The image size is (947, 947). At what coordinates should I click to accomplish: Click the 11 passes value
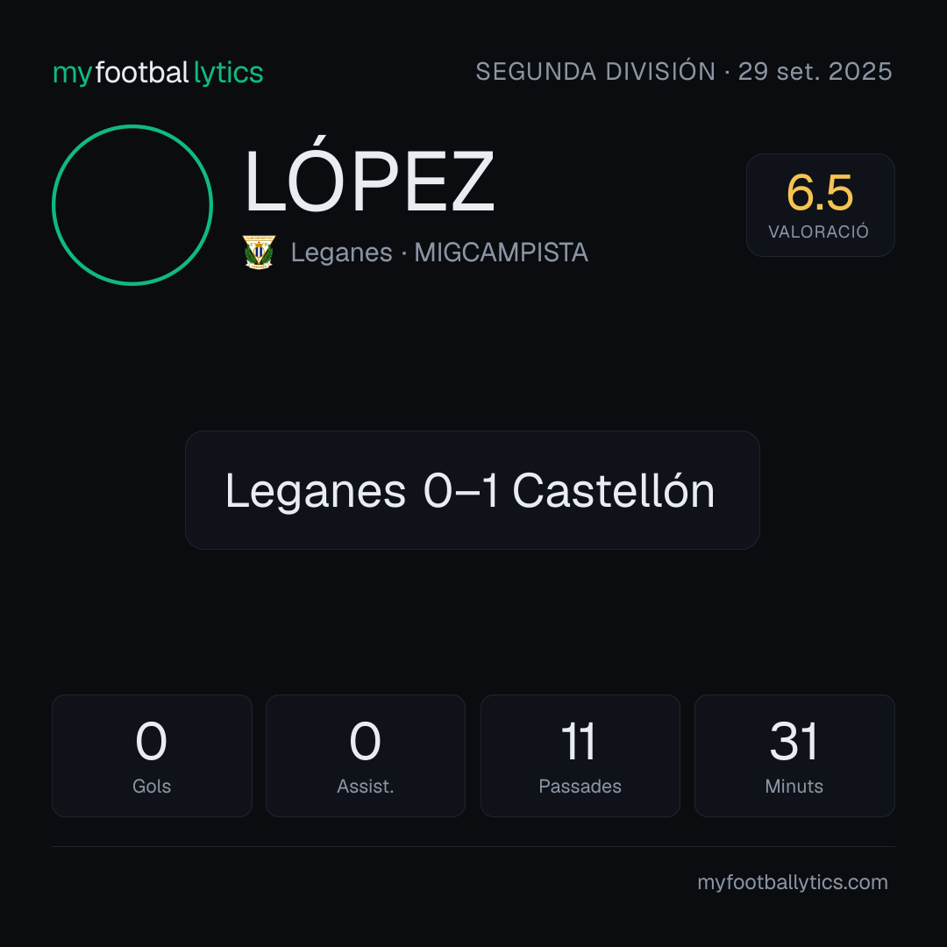click(x=579, y=741)
